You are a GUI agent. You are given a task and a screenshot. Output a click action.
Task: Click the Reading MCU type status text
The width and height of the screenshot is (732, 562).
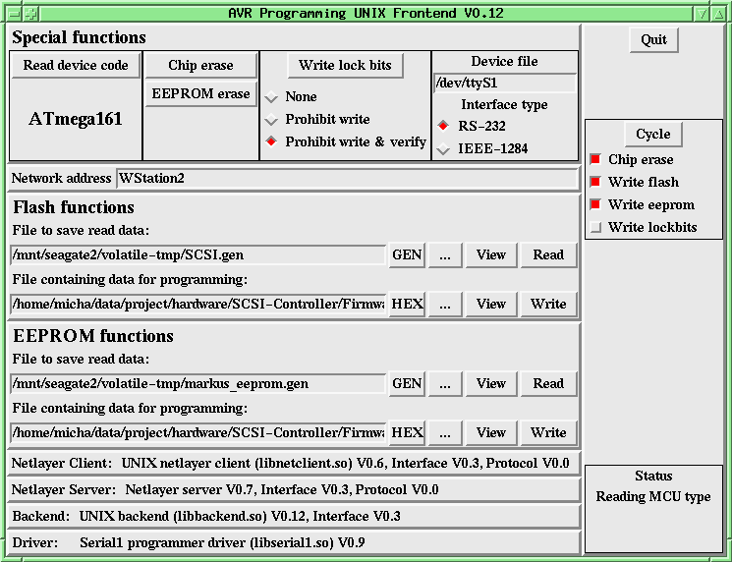click(653, 496)
